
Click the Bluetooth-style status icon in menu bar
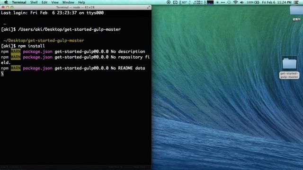(x=217, y=2)
